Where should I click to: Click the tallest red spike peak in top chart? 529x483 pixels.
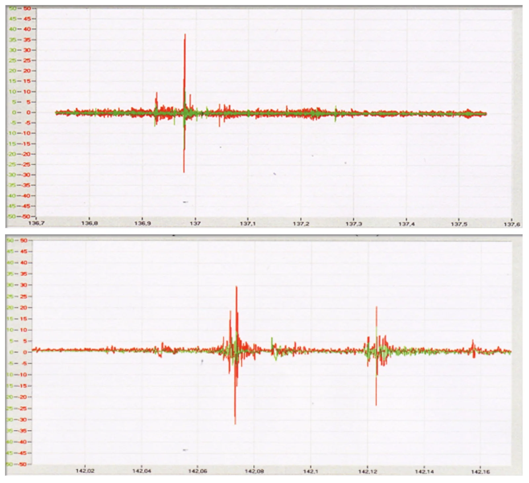click(x=185, y=35)
